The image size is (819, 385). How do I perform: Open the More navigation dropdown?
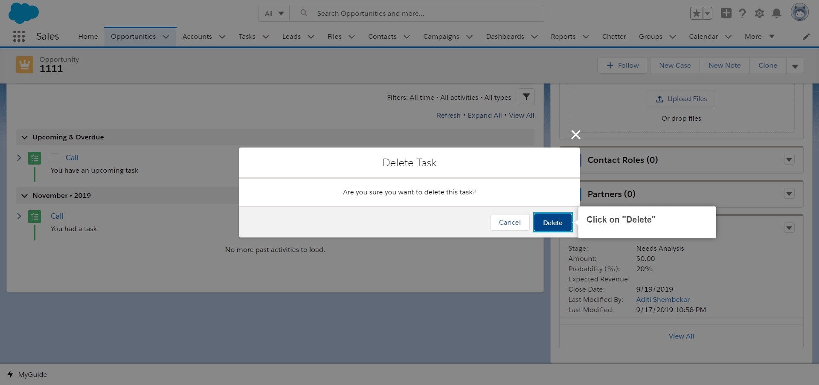click(759, 37)
